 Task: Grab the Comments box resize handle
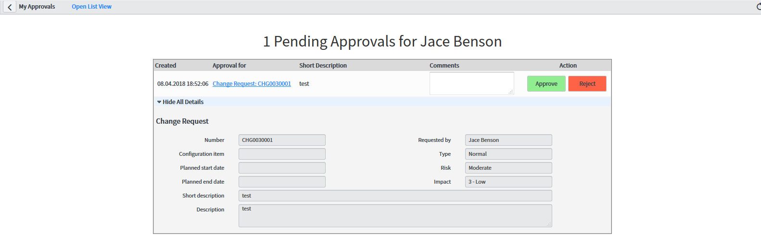511,92
